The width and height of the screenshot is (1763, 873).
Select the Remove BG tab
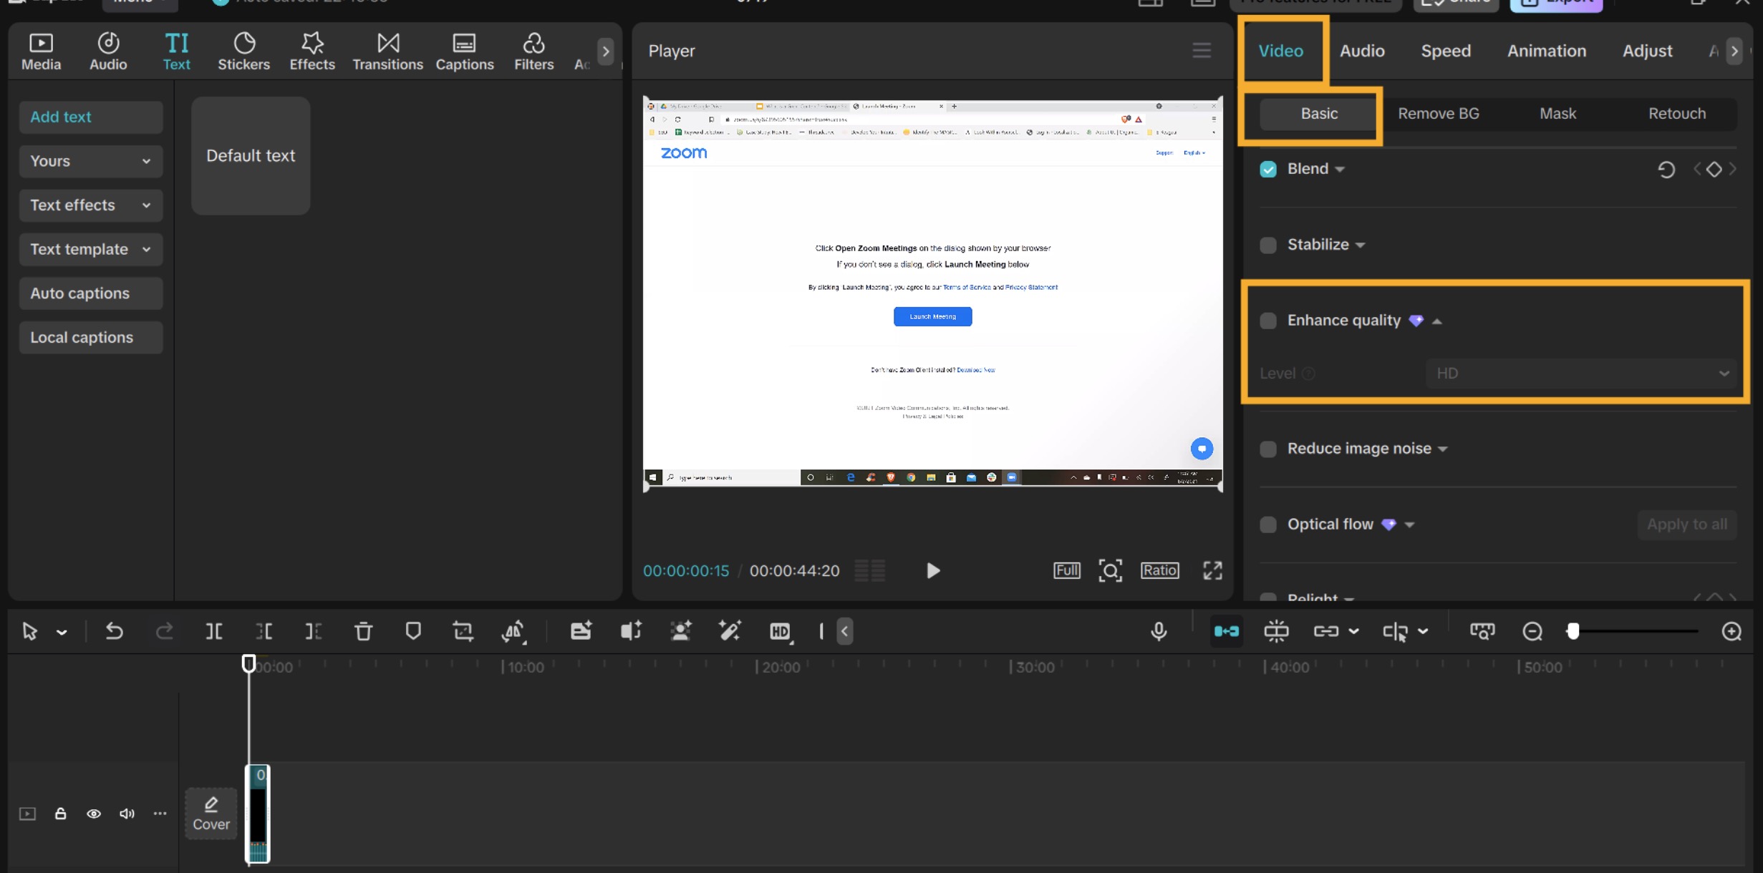pyautogui.click(x=1438, y=114)
